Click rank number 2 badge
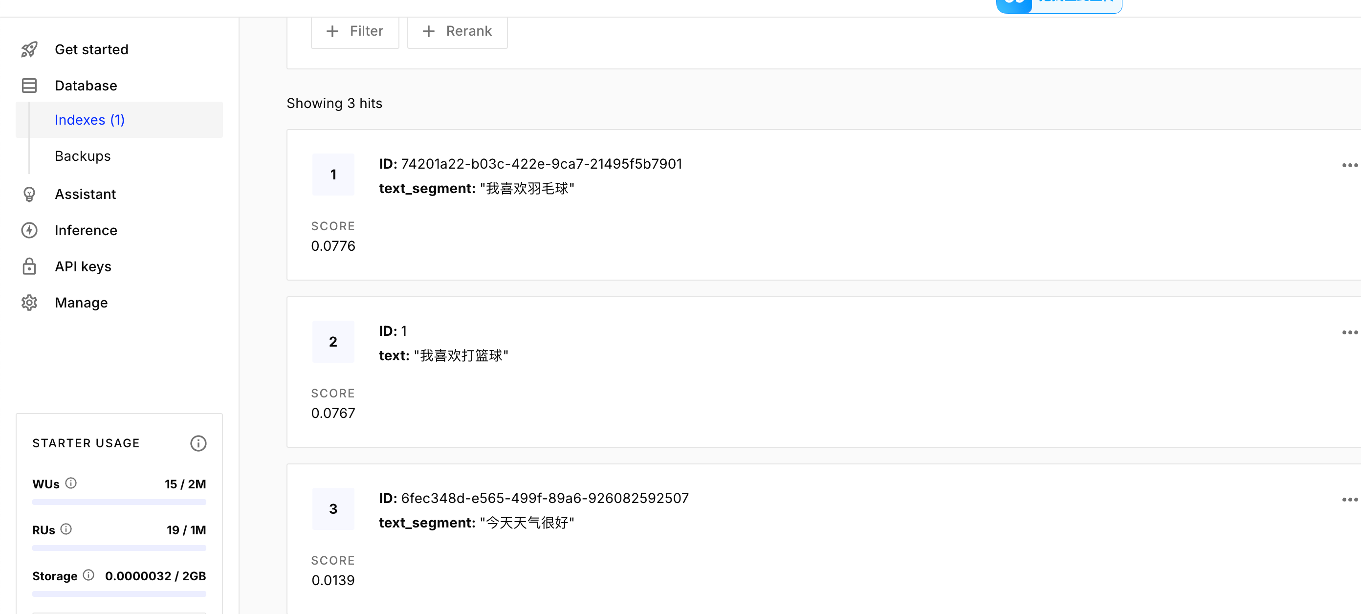This screenshot has width=1361, height=614. point(333,342)
